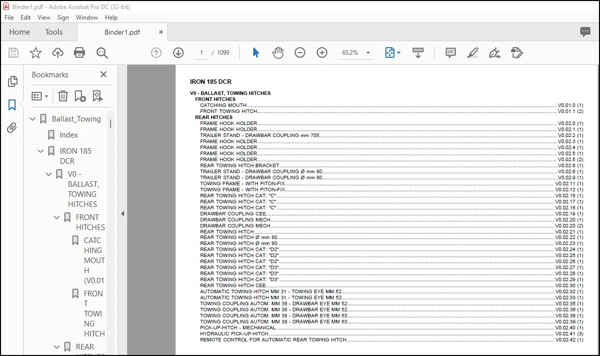The height and width of the screenshot is (356, 600).
Task: Click CATCHING MOUTH V0.01.0 index line
Action: point(391,105)
